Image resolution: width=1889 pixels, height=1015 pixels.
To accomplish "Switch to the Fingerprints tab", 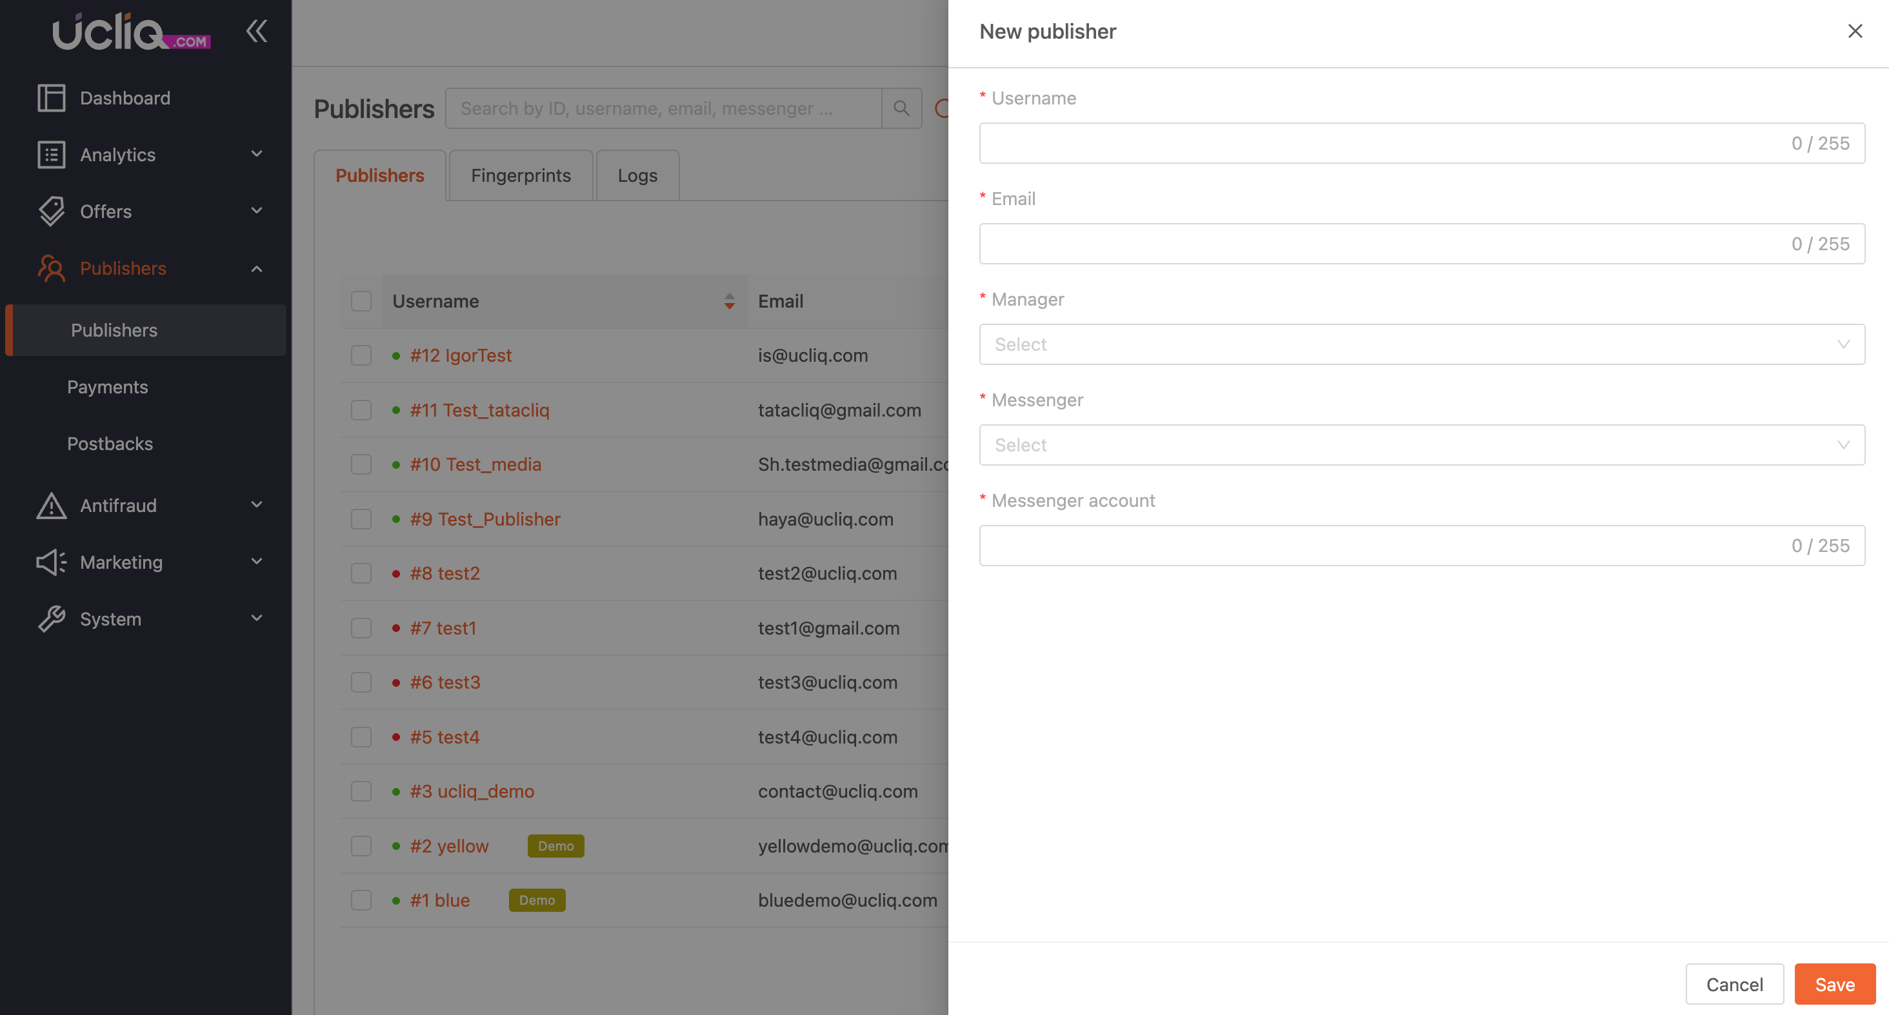I will click(x=521, y=176).
